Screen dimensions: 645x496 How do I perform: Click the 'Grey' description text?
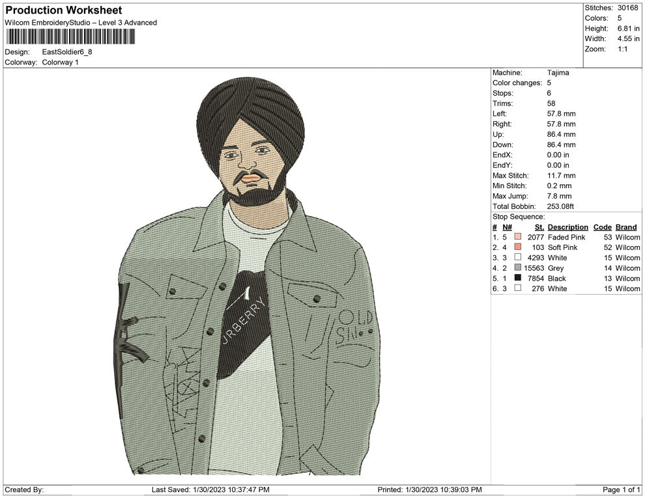[x=555, y=268]
